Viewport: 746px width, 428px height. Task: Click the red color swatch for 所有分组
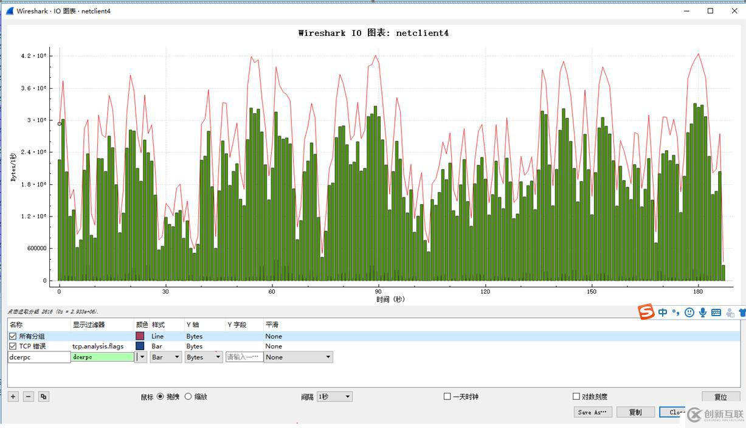click(x=140, y=336)
